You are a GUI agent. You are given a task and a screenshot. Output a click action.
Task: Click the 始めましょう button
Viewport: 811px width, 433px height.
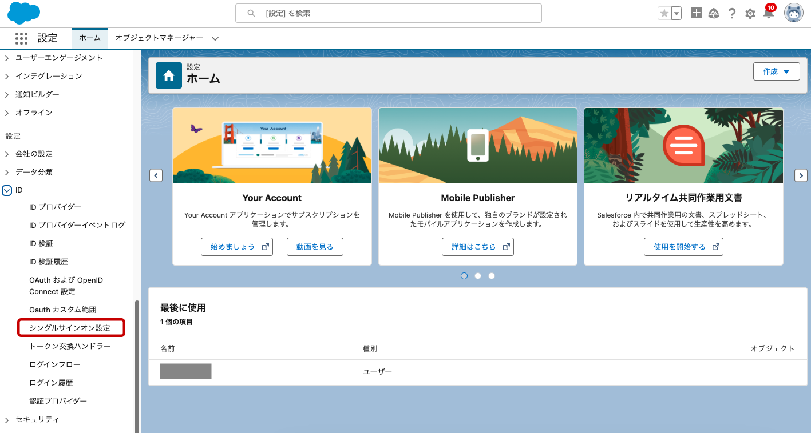tap(236, 247)
